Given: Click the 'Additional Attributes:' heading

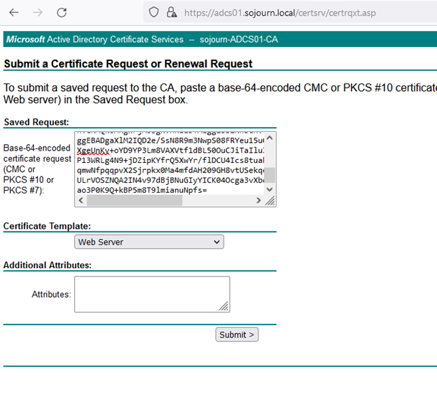Looking at the screenshot, I should point(48,266).
